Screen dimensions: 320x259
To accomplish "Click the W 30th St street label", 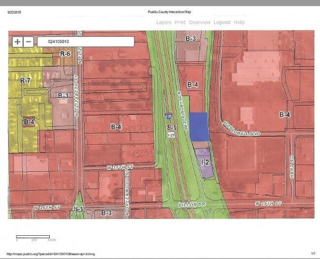I will (x=120, y=168).
